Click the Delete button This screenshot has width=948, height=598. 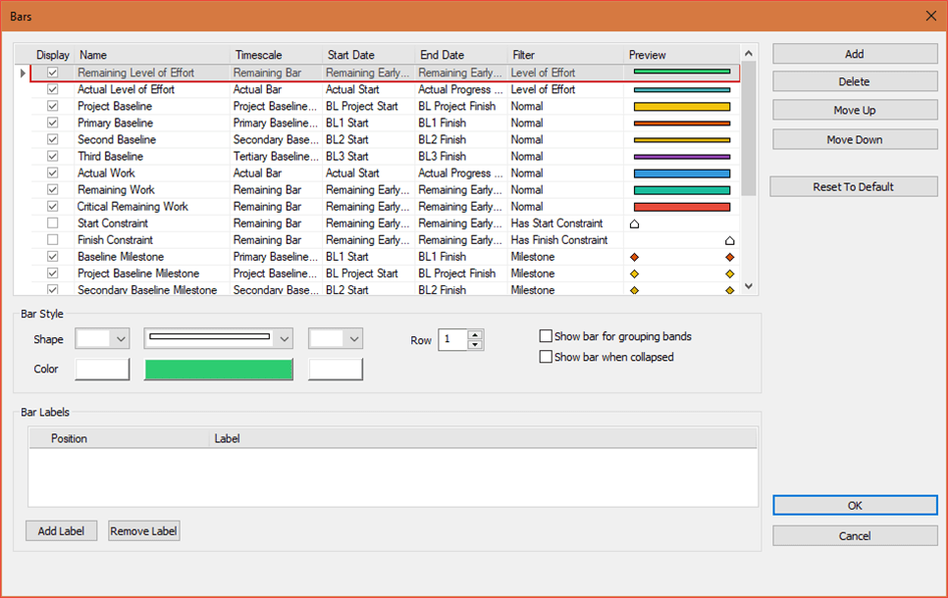click(855, 81)
